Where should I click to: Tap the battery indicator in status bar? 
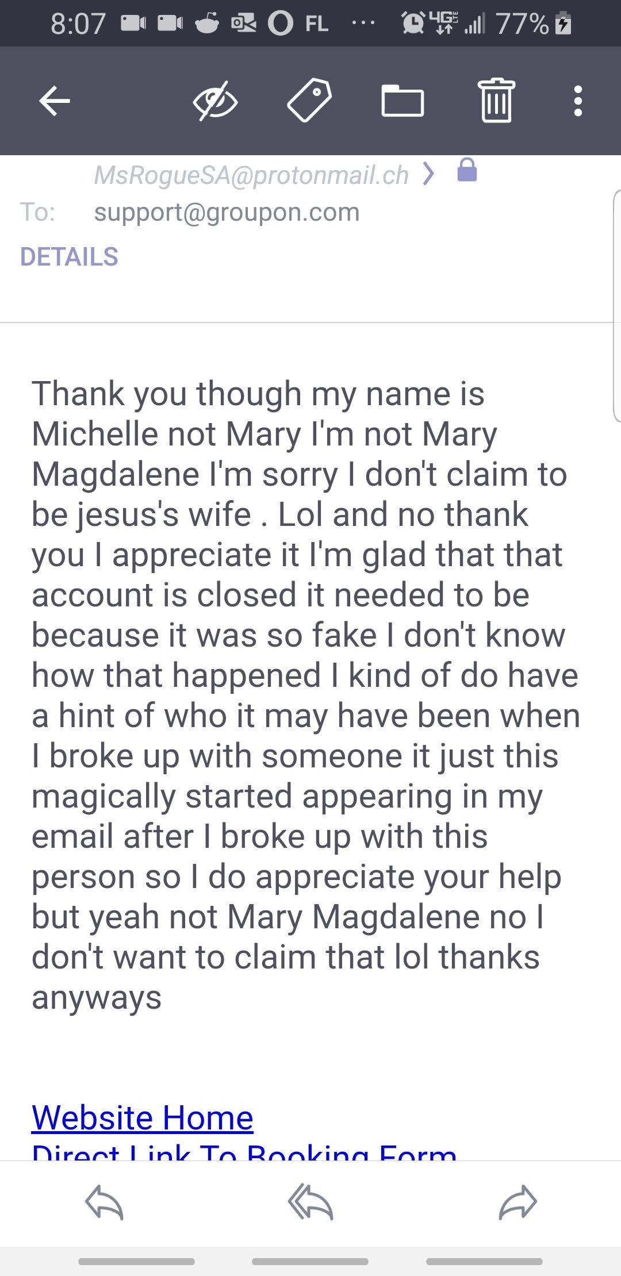pos(563,24)
